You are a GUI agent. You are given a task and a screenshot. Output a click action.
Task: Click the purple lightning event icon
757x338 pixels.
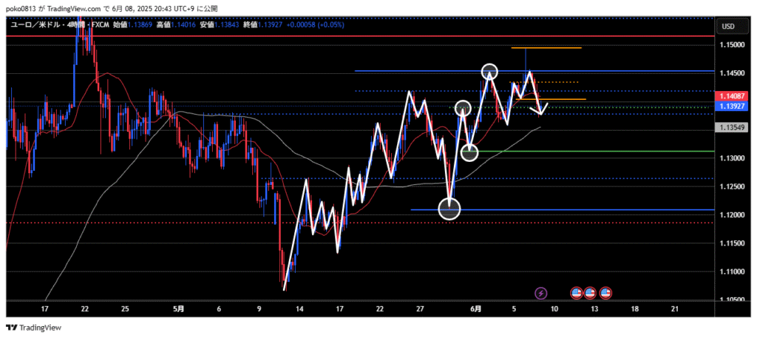point(540,293)
